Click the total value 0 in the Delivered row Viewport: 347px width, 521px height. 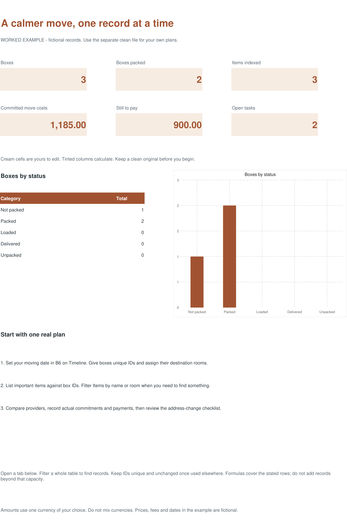143,244
